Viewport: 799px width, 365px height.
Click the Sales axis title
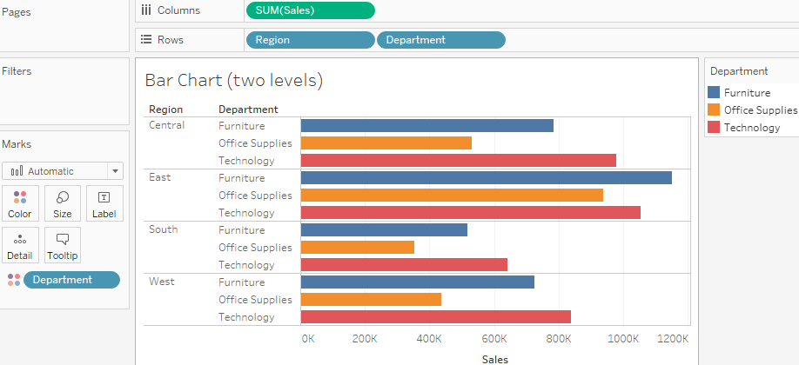494,360
